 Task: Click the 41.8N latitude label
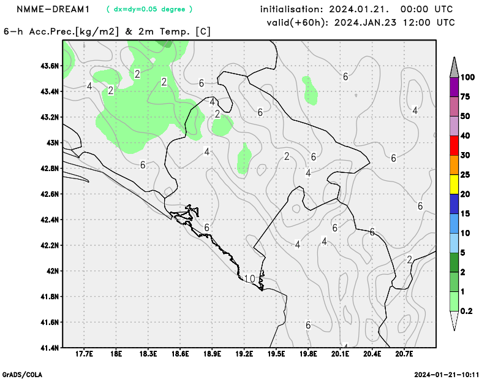click(50, 296)
